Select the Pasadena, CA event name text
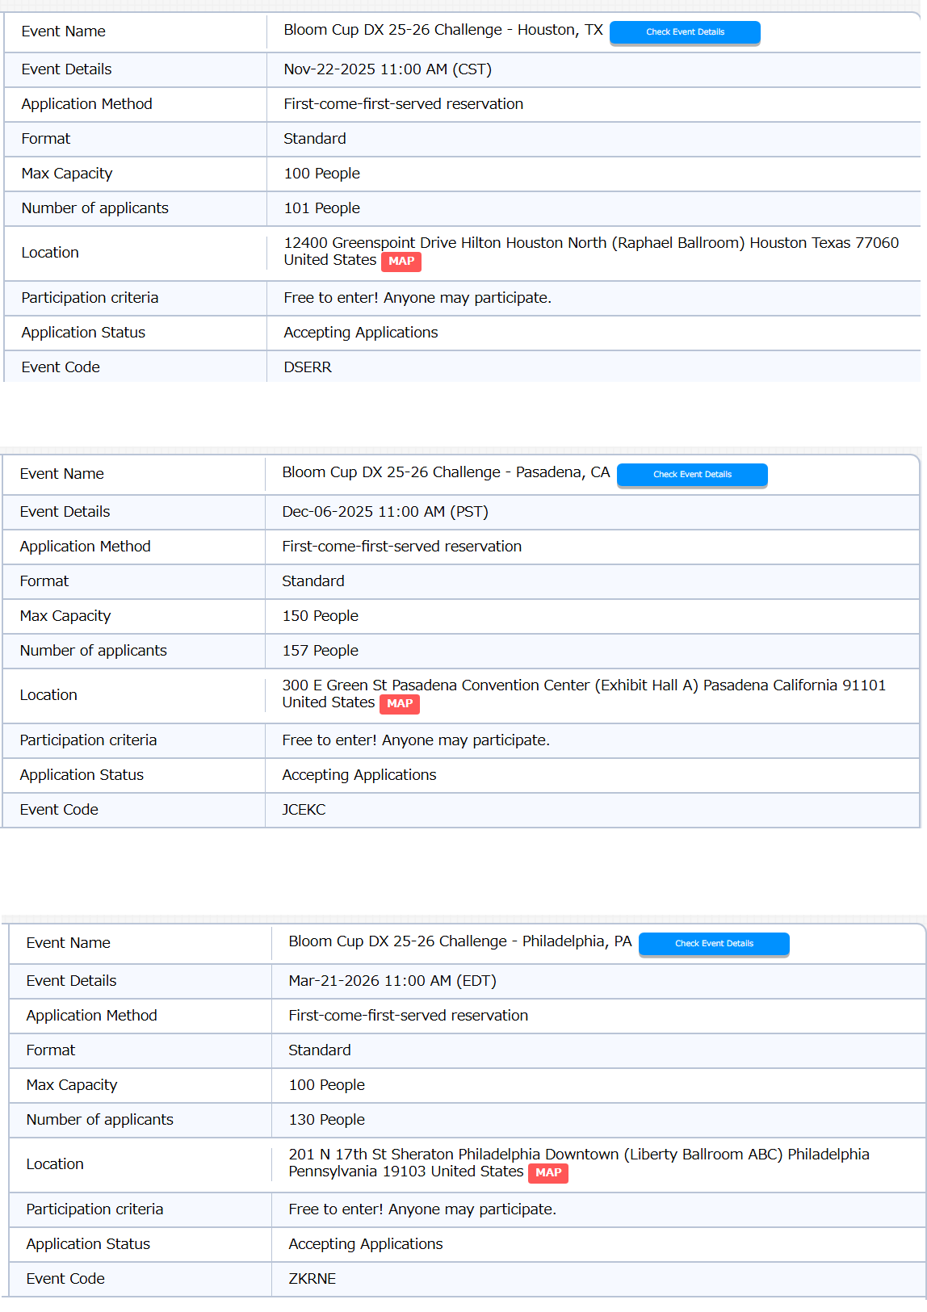This screenshot has height=1312, width=927. point(446,472)
